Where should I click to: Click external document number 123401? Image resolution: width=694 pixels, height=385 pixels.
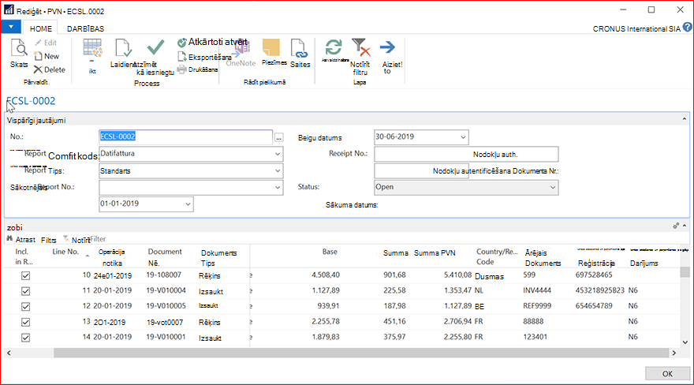535,337
